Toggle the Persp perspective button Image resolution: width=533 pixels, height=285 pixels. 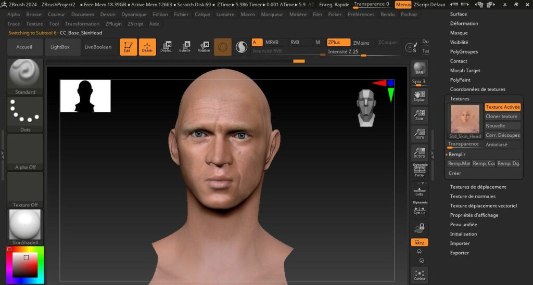click(420, 170)
